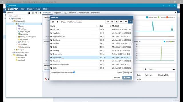
Task: Click the PostgreSQL 13 server icon
Action: coord(12,18)
